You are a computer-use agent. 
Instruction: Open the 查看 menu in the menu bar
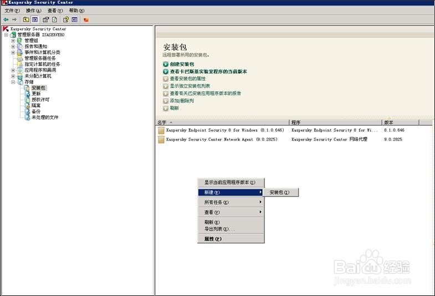click(55, 11)
